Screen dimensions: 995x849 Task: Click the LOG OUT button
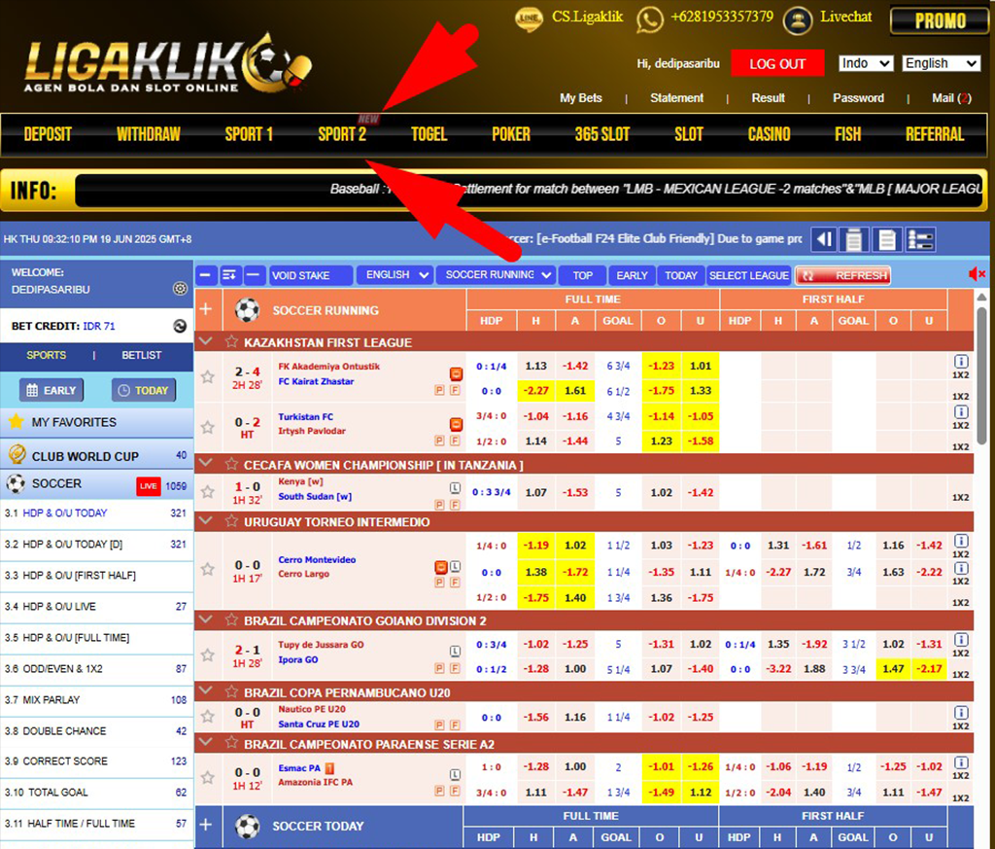[x=777, y=63]
